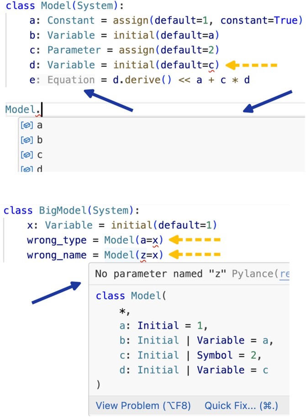Click 'Constant' type annotation of a
The width and height of the screenshot is (306, 417).
[71, 20]
